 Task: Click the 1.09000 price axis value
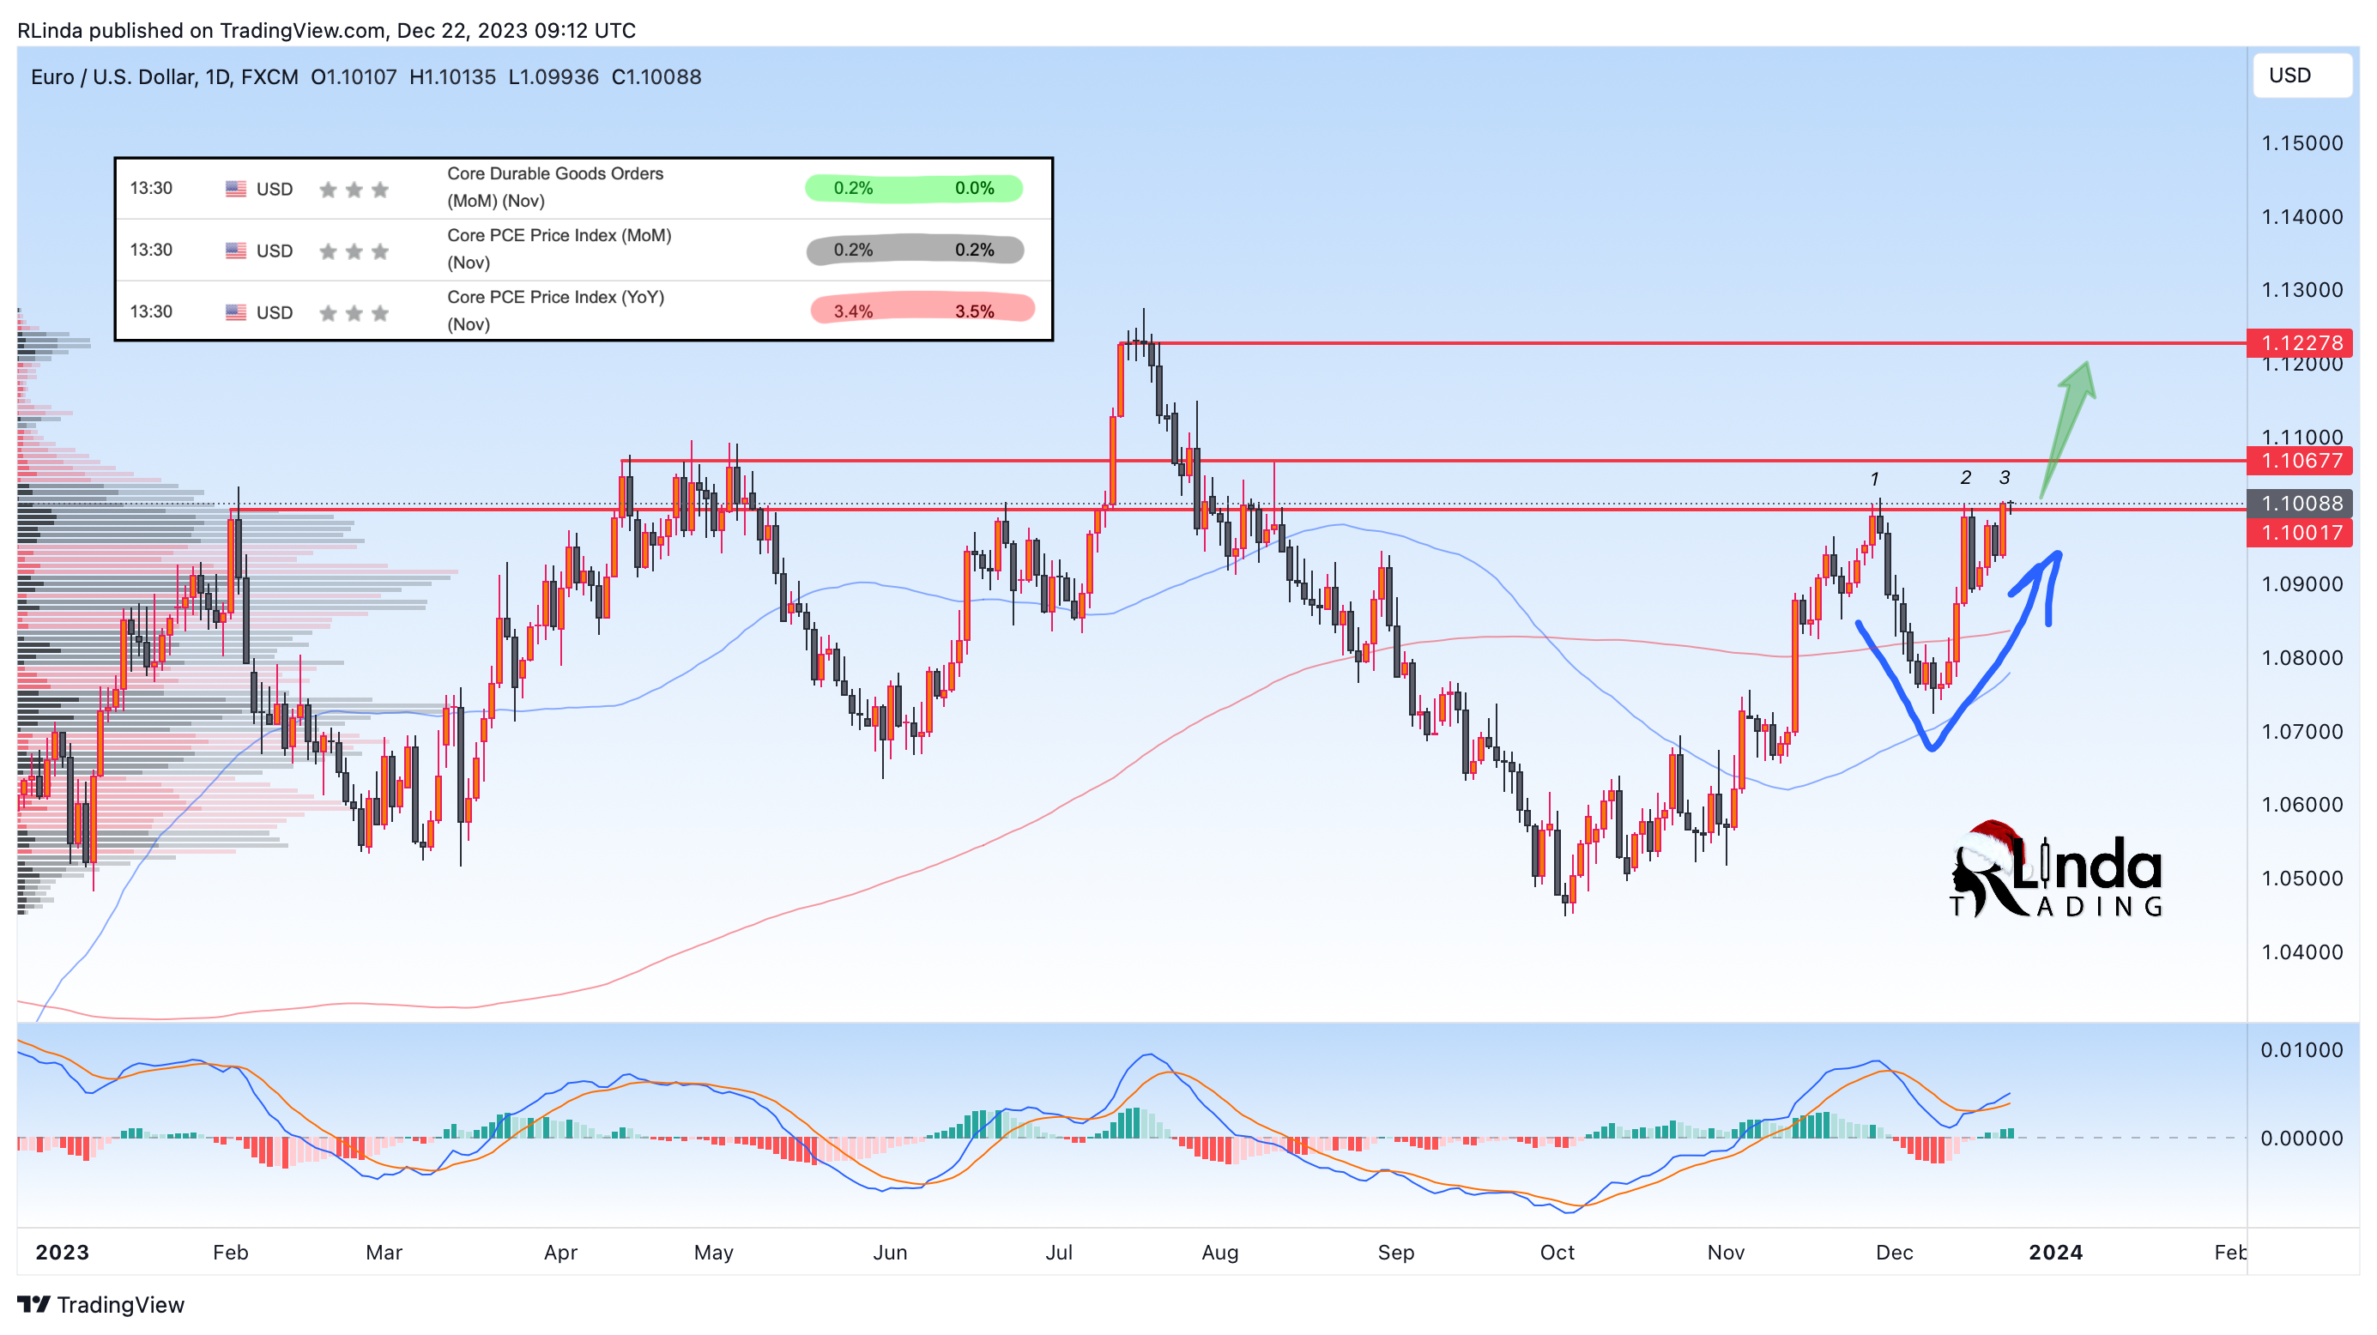2301,584
